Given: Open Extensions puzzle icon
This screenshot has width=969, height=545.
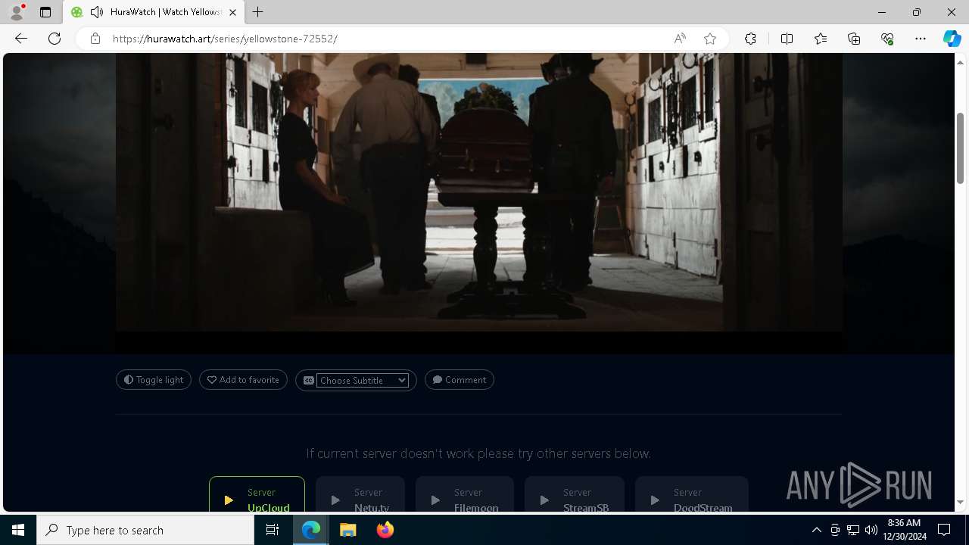Looking at the screenshot, I should point(750,39).
